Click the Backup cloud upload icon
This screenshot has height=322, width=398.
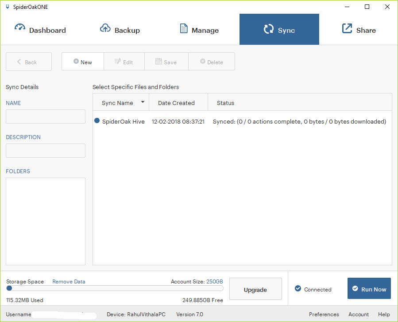tap(105, 28)
